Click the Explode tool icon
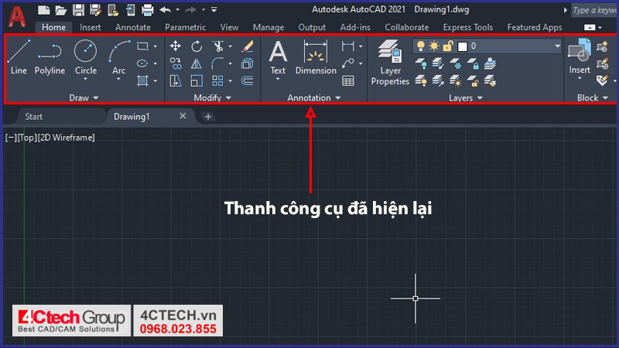 (x=248, y=63)
